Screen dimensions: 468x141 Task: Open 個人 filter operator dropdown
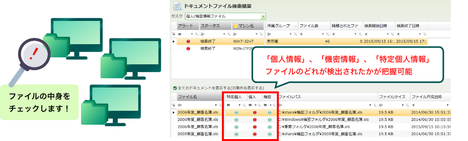pos(255,105)
